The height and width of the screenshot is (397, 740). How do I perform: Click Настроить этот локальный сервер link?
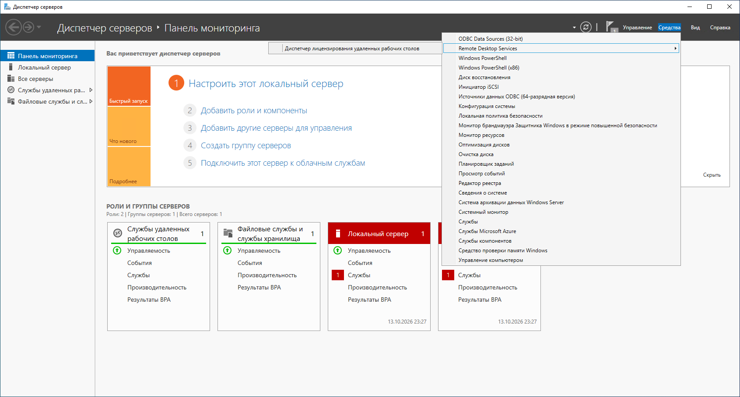tap(266, 84)
